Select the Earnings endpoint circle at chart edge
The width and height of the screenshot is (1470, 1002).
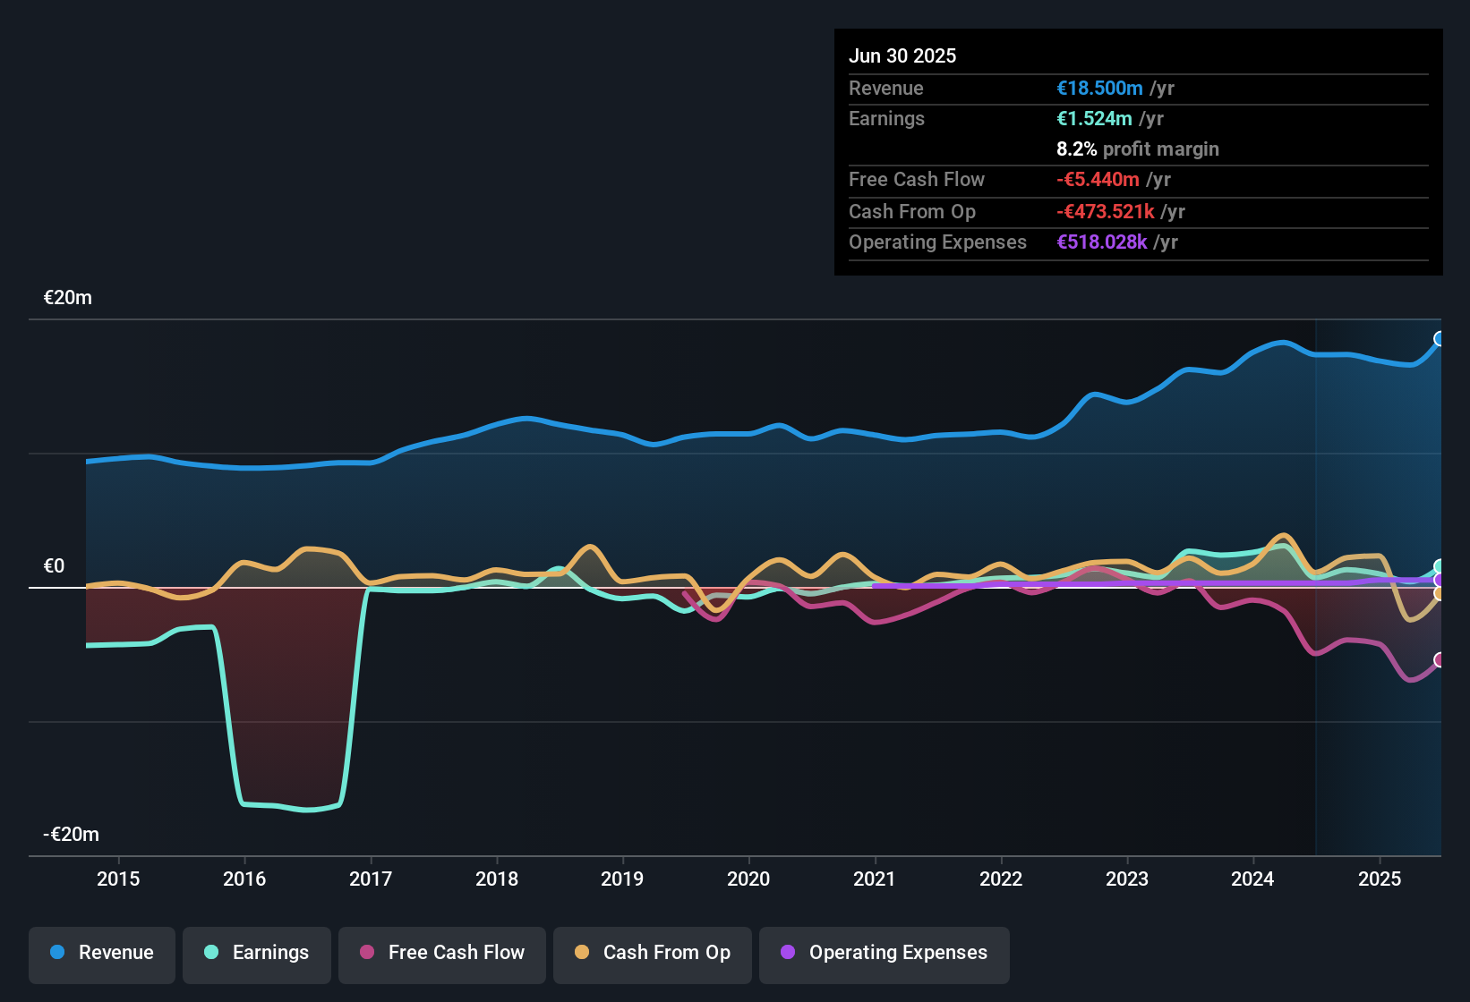pos(1440,567)
